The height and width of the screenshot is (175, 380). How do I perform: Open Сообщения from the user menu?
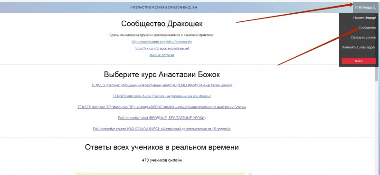click(x=367, y=28)
